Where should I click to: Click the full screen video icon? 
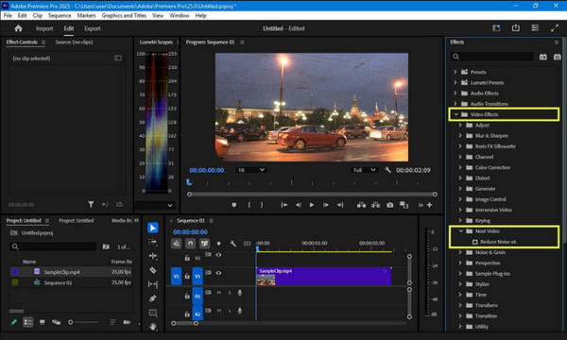(x=554, y=28)
